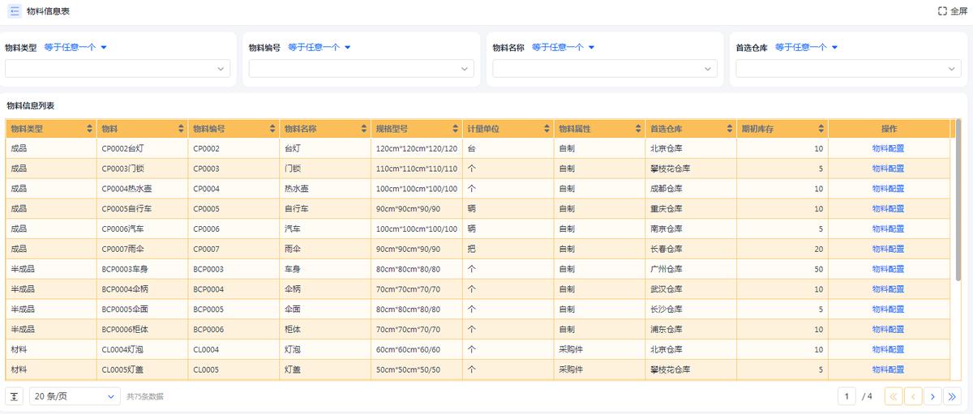Collapse the sidebar menu icon beside 物料信息表
The height and width of the screenshot is (414, 973).
tap(15, 11)
